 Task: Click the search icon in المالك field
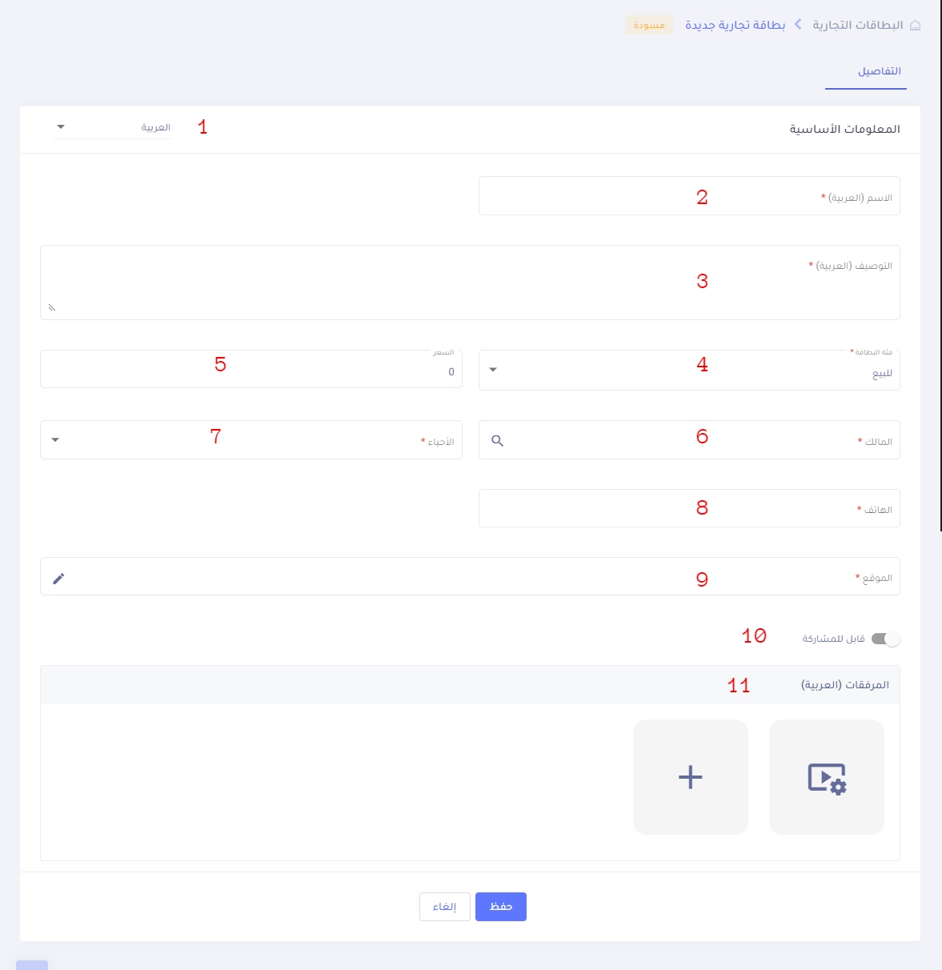pyautogui.click(x=497, y=441)
